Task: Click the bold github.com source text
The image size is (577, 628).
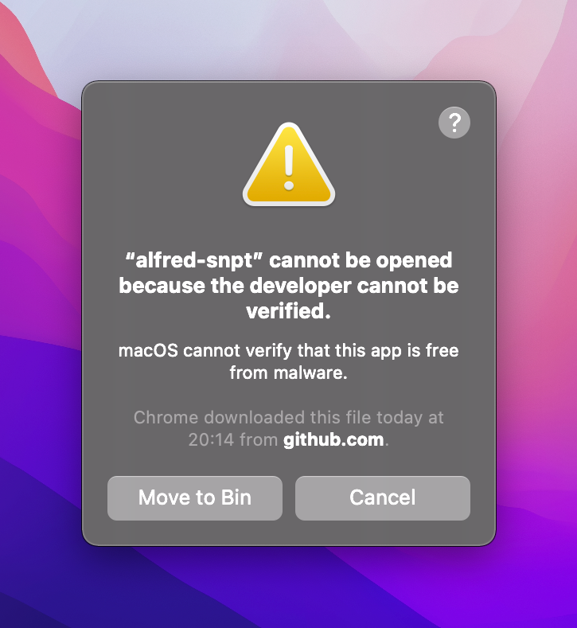Action: point(333,440)
